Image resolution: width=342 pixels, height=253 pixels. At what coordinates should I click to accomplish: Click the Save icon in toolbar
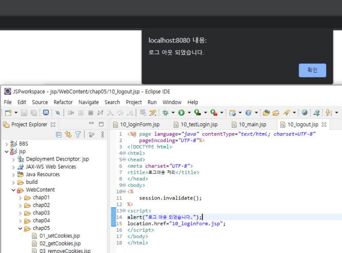click(24, 113)
